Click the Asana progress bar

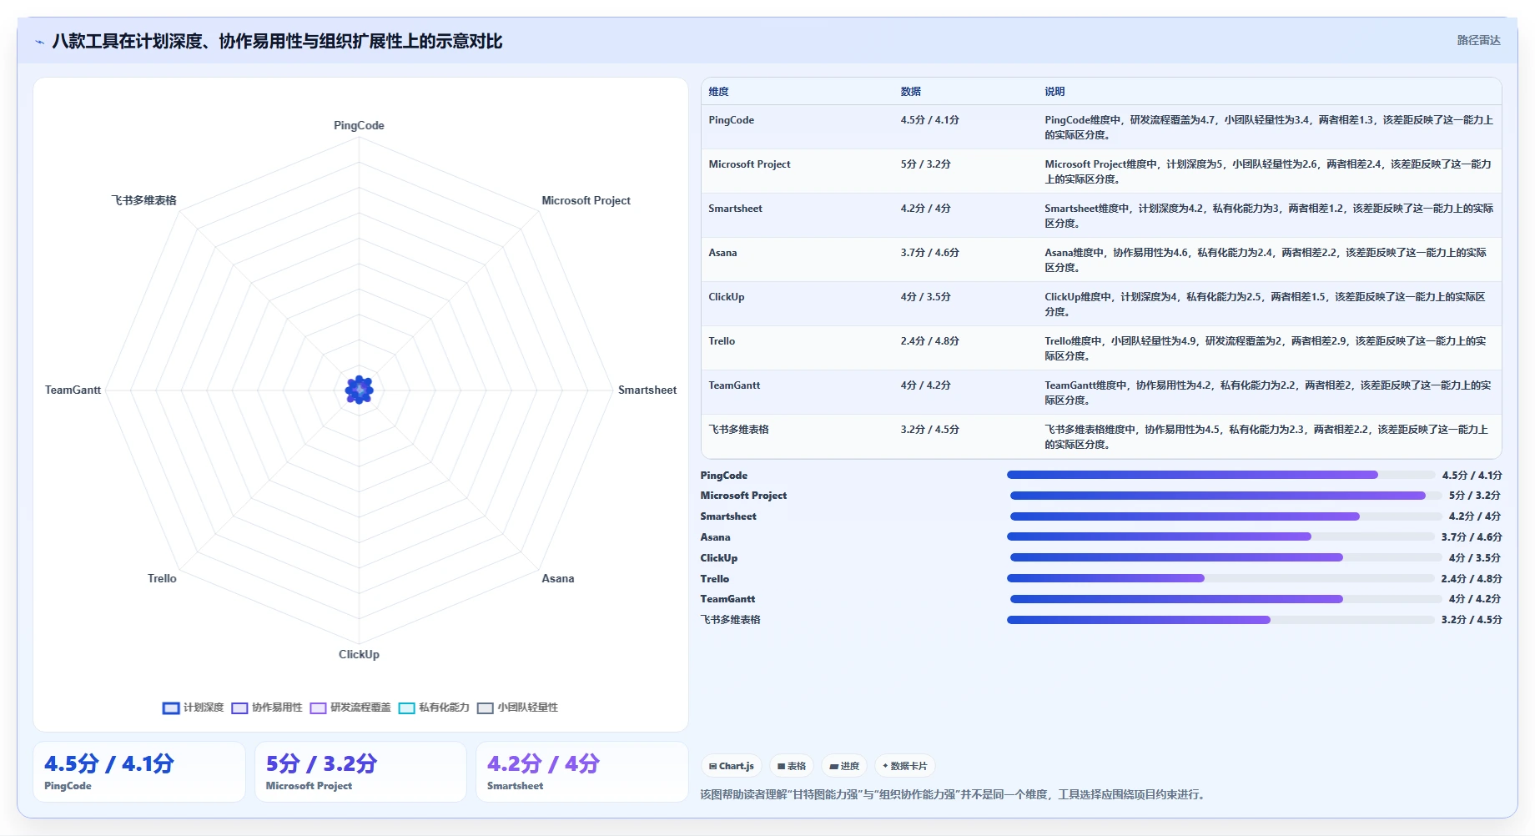pos(1220,536)
